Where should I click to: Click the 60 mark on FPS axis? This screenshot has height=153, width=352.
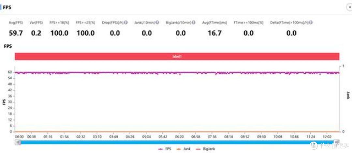(10, 72)
